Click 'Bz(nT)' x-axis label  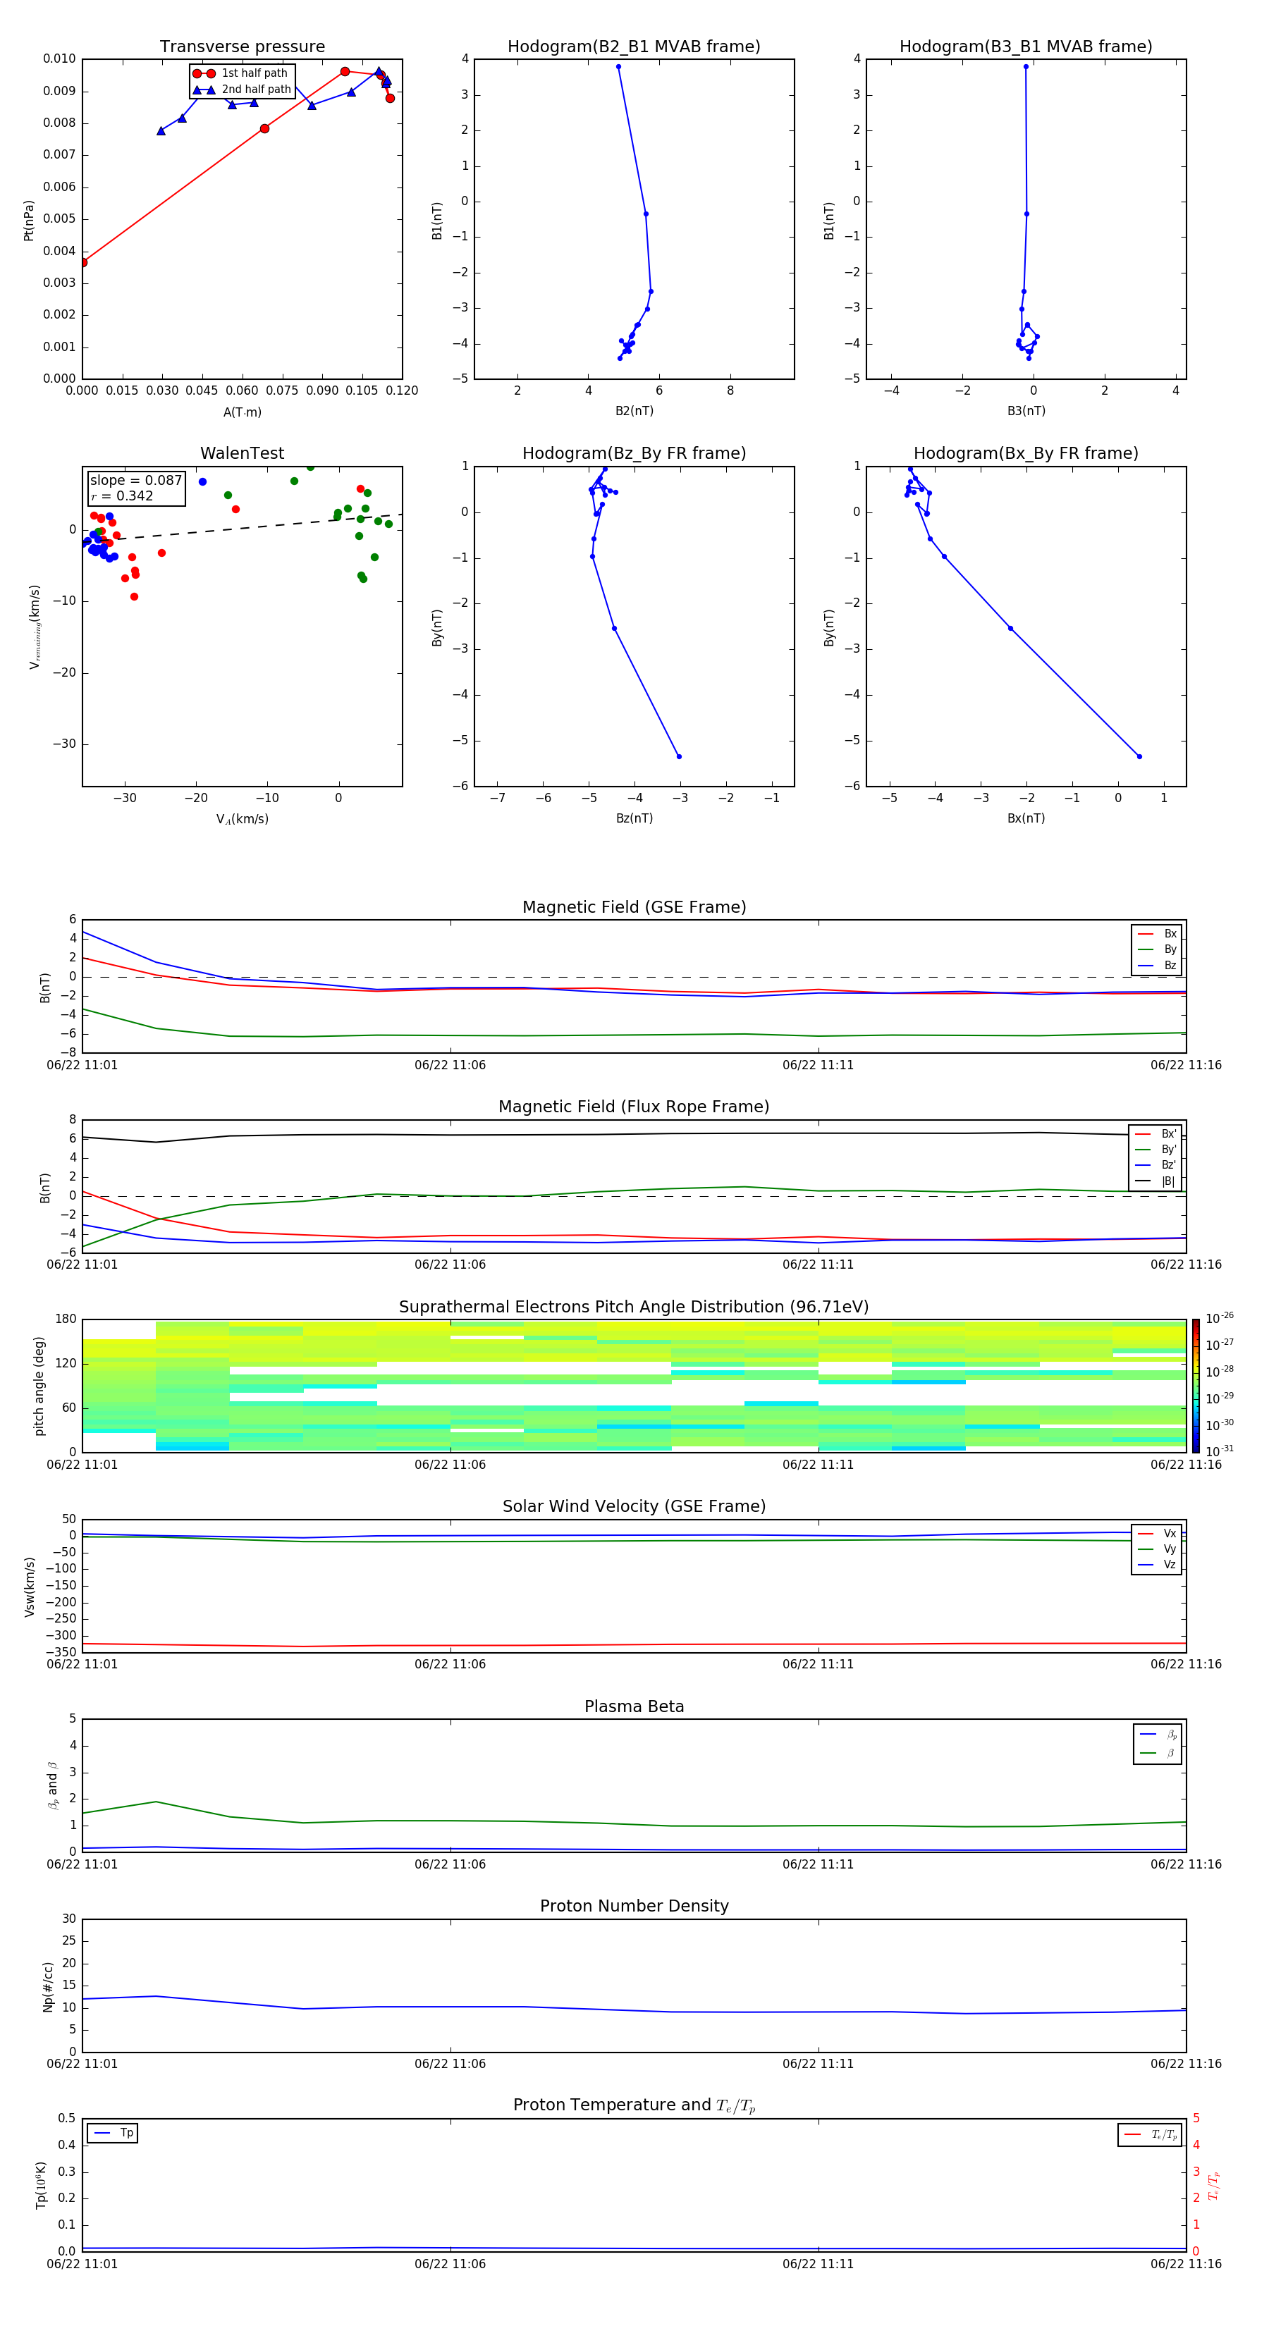pos(634,818)
